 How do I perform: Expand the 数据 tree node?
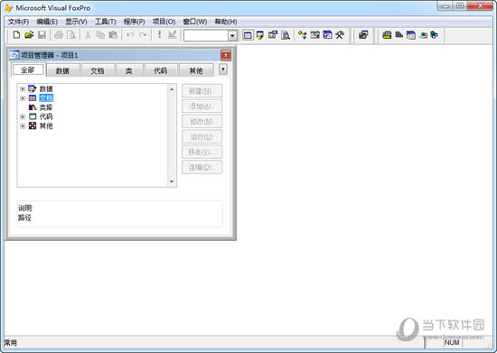[23, 89]
